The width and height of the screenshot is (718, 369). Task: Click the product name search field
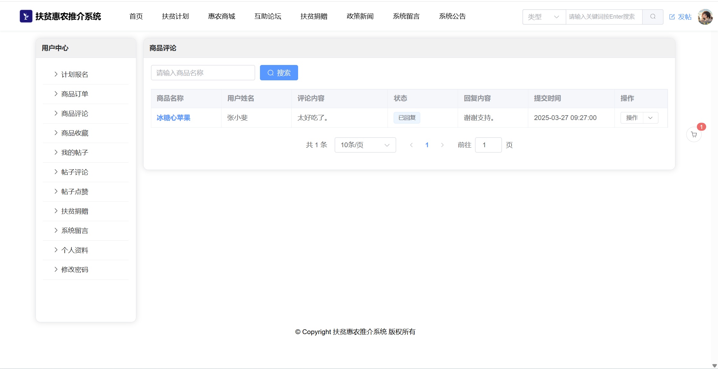point(203,73)
